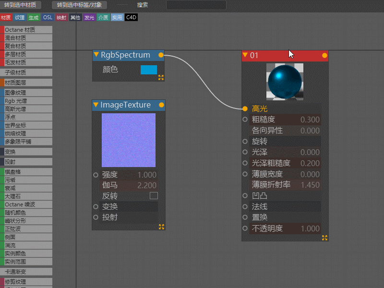Viewport: 384px width, 288px height.
Task: Click the 凹凸 input port
Action: [x=245, y=196]
